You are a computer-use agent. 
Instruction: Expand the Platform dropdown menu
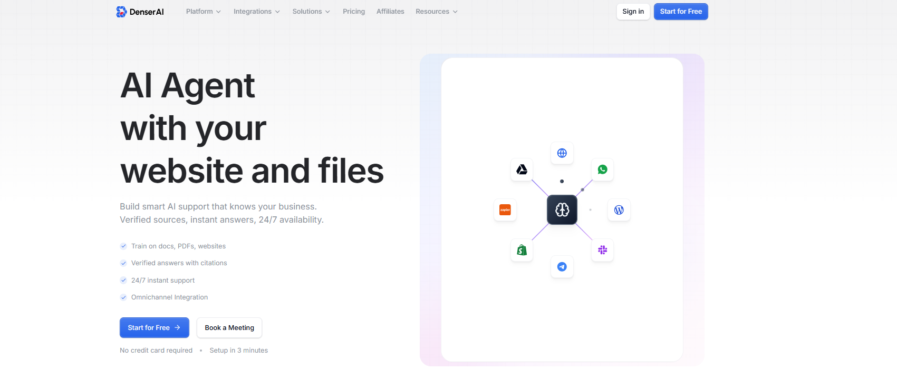coord(204,12)
